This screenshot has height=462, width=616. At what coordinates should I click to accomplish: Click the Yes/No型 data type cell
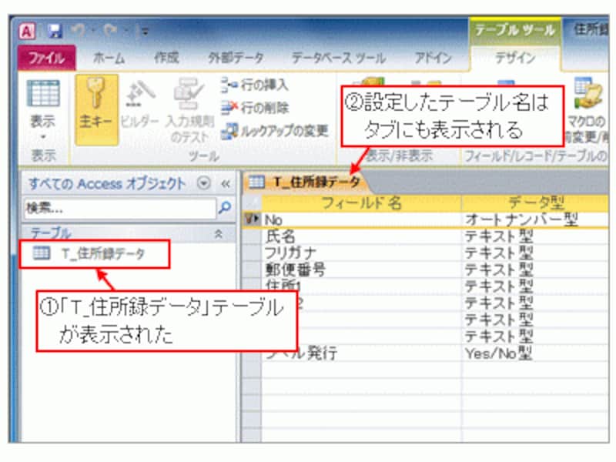click(x=535, y=353)
